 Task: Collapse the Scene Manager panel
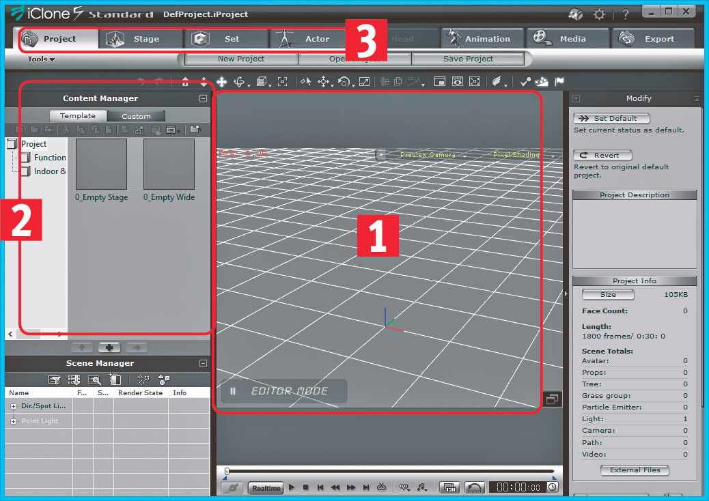[x=203, y=363]
